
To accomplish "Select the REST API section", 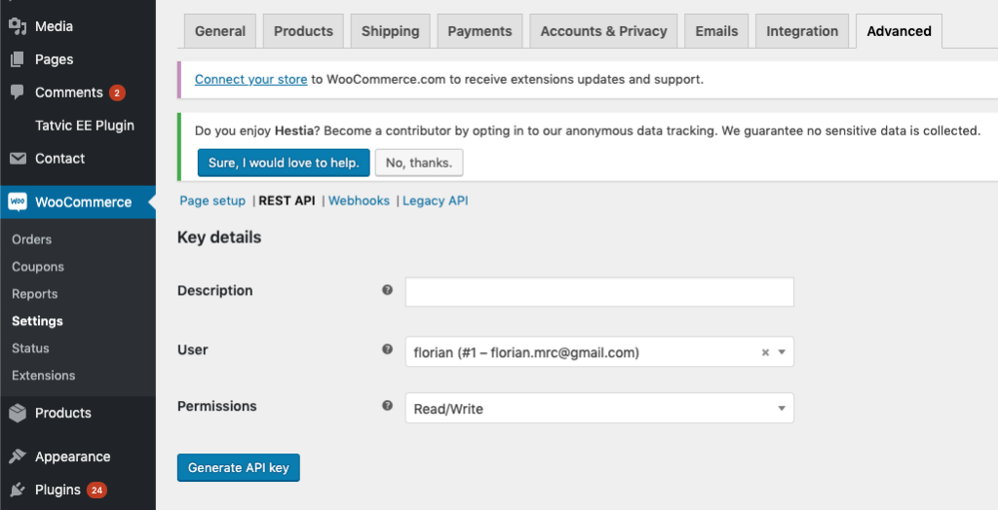I will [288, 200].
